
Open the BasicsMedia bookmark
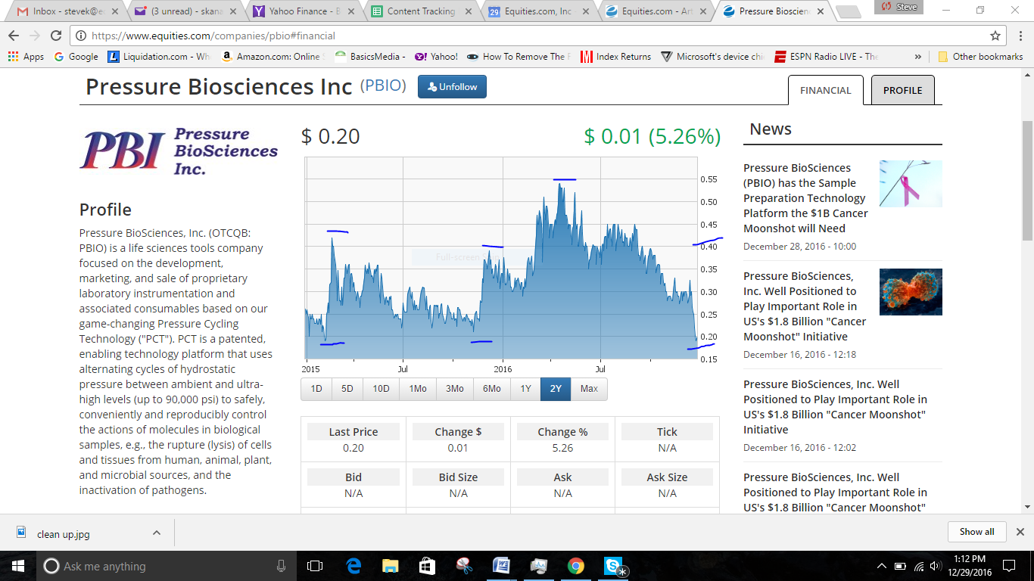pos(370,57)
